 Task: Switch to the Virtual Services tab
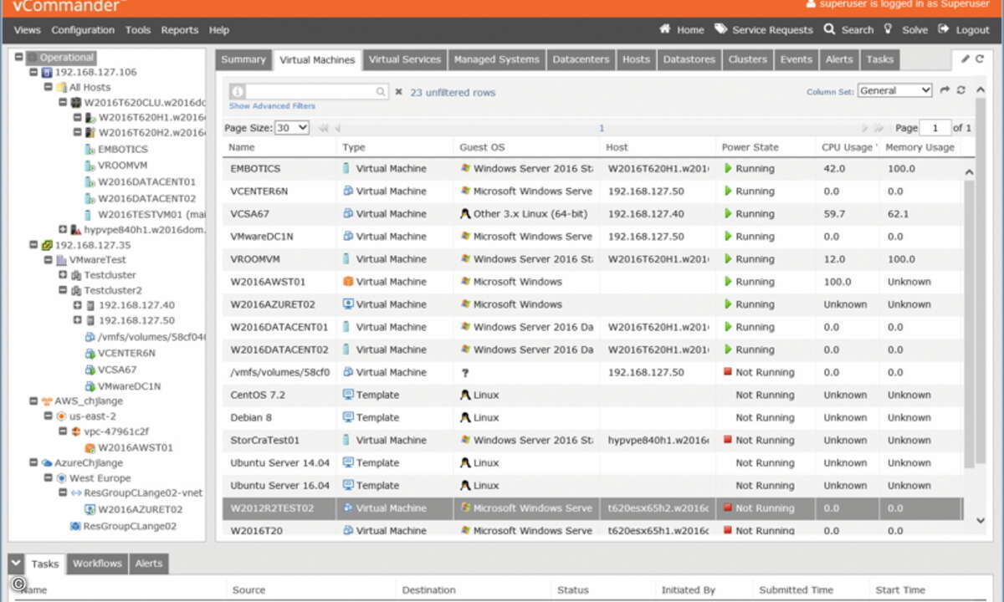click(404, 59)
